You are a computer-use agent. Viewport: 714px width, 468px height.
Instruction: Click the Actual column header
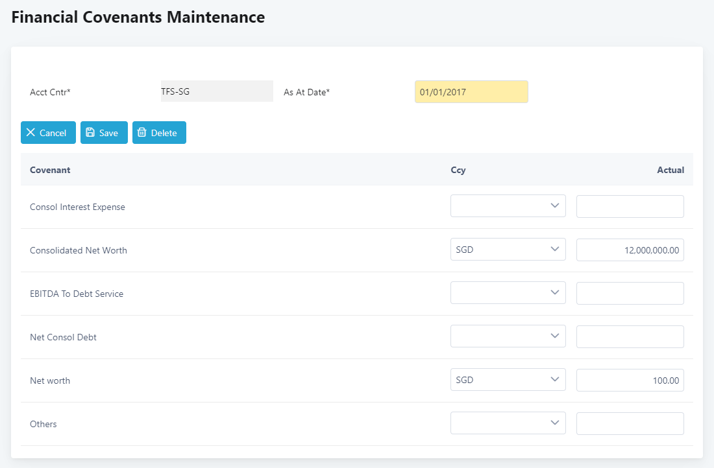click(x=670, y=170)
